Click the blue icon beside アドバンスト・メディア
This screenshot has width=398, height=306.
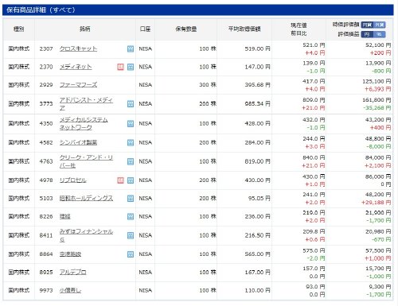pos(131,104)
